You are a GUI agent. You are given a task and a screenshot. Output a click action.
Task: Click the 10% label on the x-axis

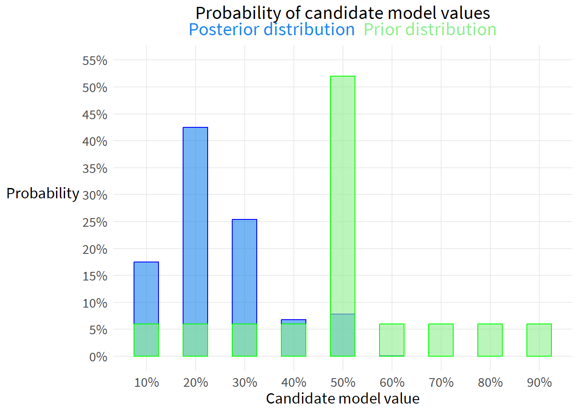146,382
